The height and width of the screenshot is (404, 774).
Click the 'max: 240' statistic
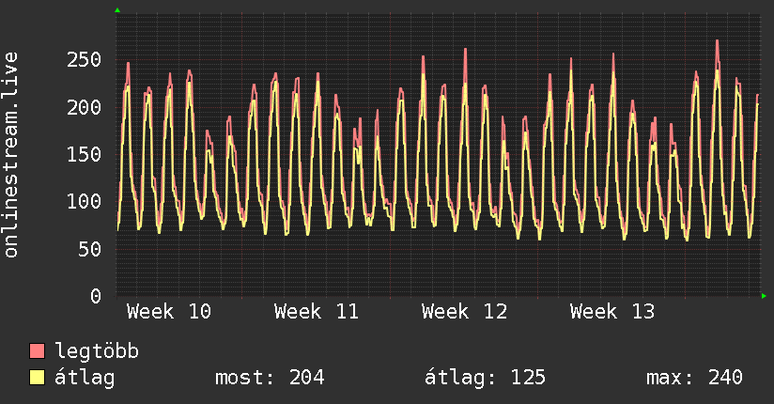694,378
